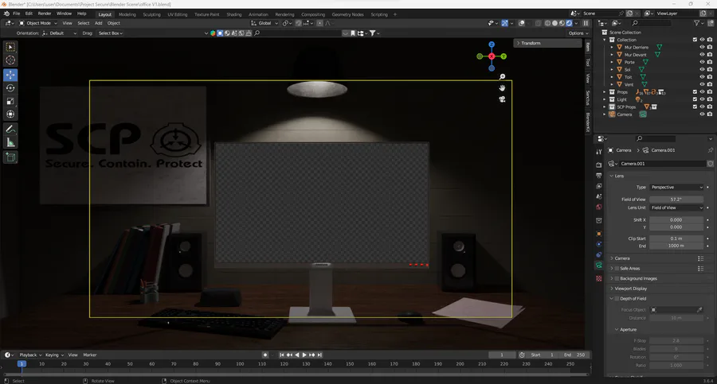The image size is (717, 384).
Task: Expand the Transform sidebar panel
Action: [x=547, y=43]
